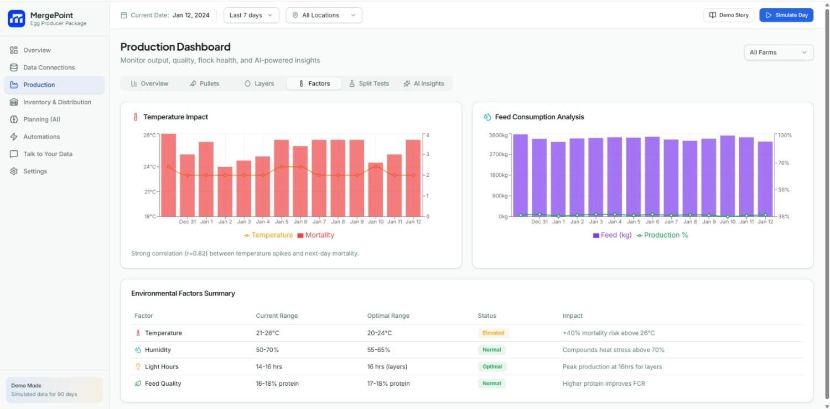Click the Simulate Day button
This screenshot has width=830, height=409.
786,15
